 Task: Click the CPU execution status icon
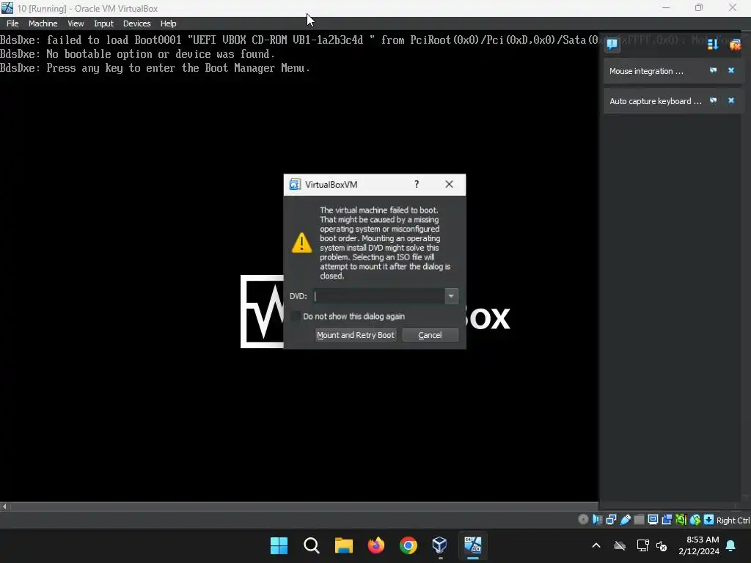[681, 520]
